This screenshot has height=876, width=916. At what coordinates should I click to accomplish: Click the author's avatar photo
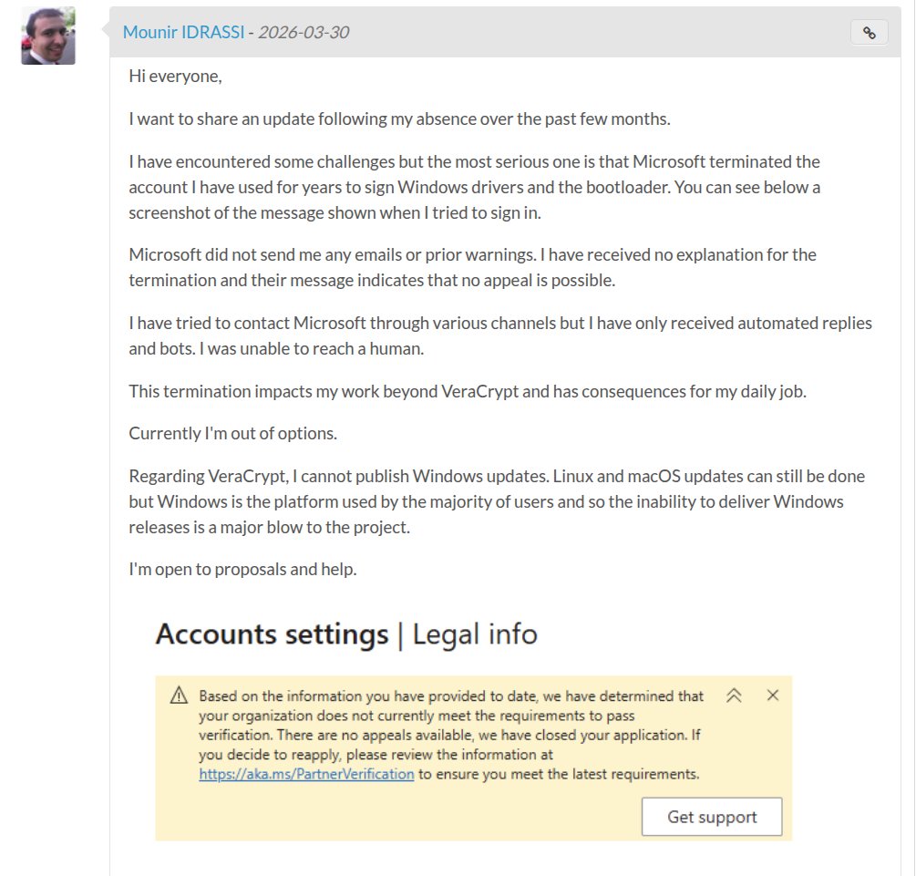point(48,36)
